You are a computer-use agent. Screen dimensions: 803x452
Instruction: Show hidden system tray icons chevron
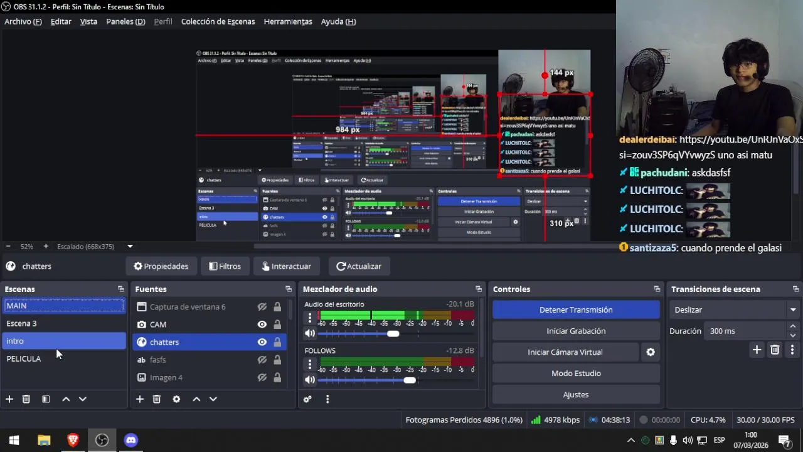[631, 440]
